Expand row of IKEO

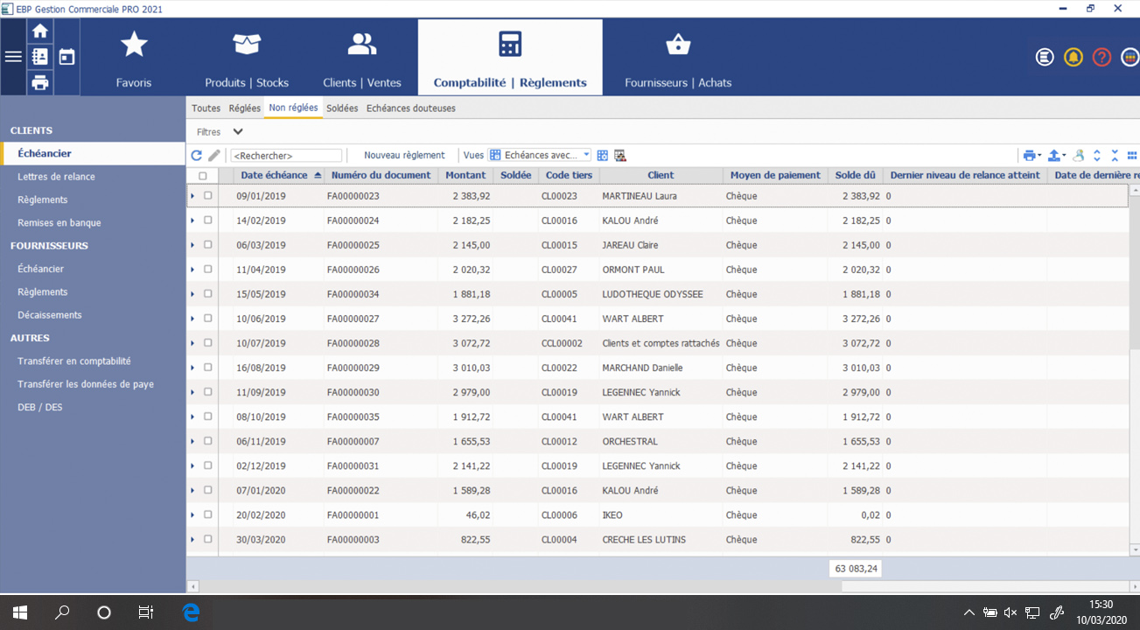tap(192, 514)
